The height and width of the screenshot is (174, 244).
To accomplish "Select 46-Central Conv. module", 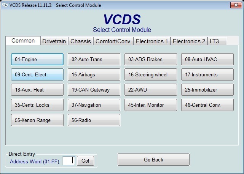I will click(207, 105).
